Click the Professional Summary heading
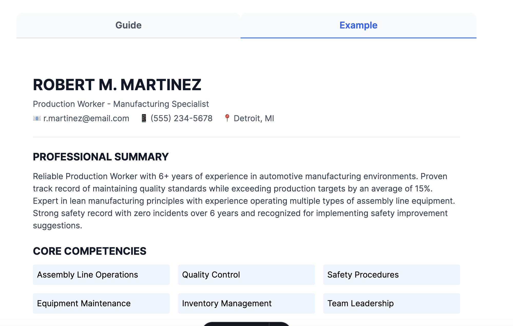 (x=101, y=157)
